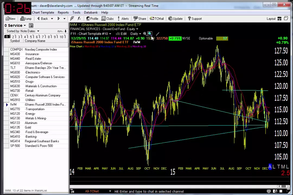Click the Layout grid icon
Image resolution: width=293 pixels, height=195 pixels.
click(x=279, y=18)
